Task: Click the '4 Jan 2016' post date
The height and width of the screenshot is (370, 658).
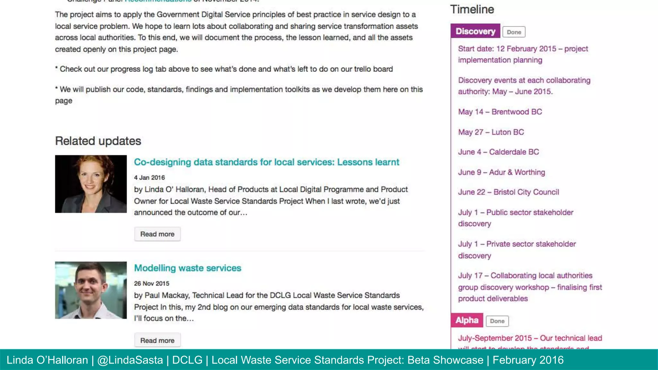Action: coord(149,178)
